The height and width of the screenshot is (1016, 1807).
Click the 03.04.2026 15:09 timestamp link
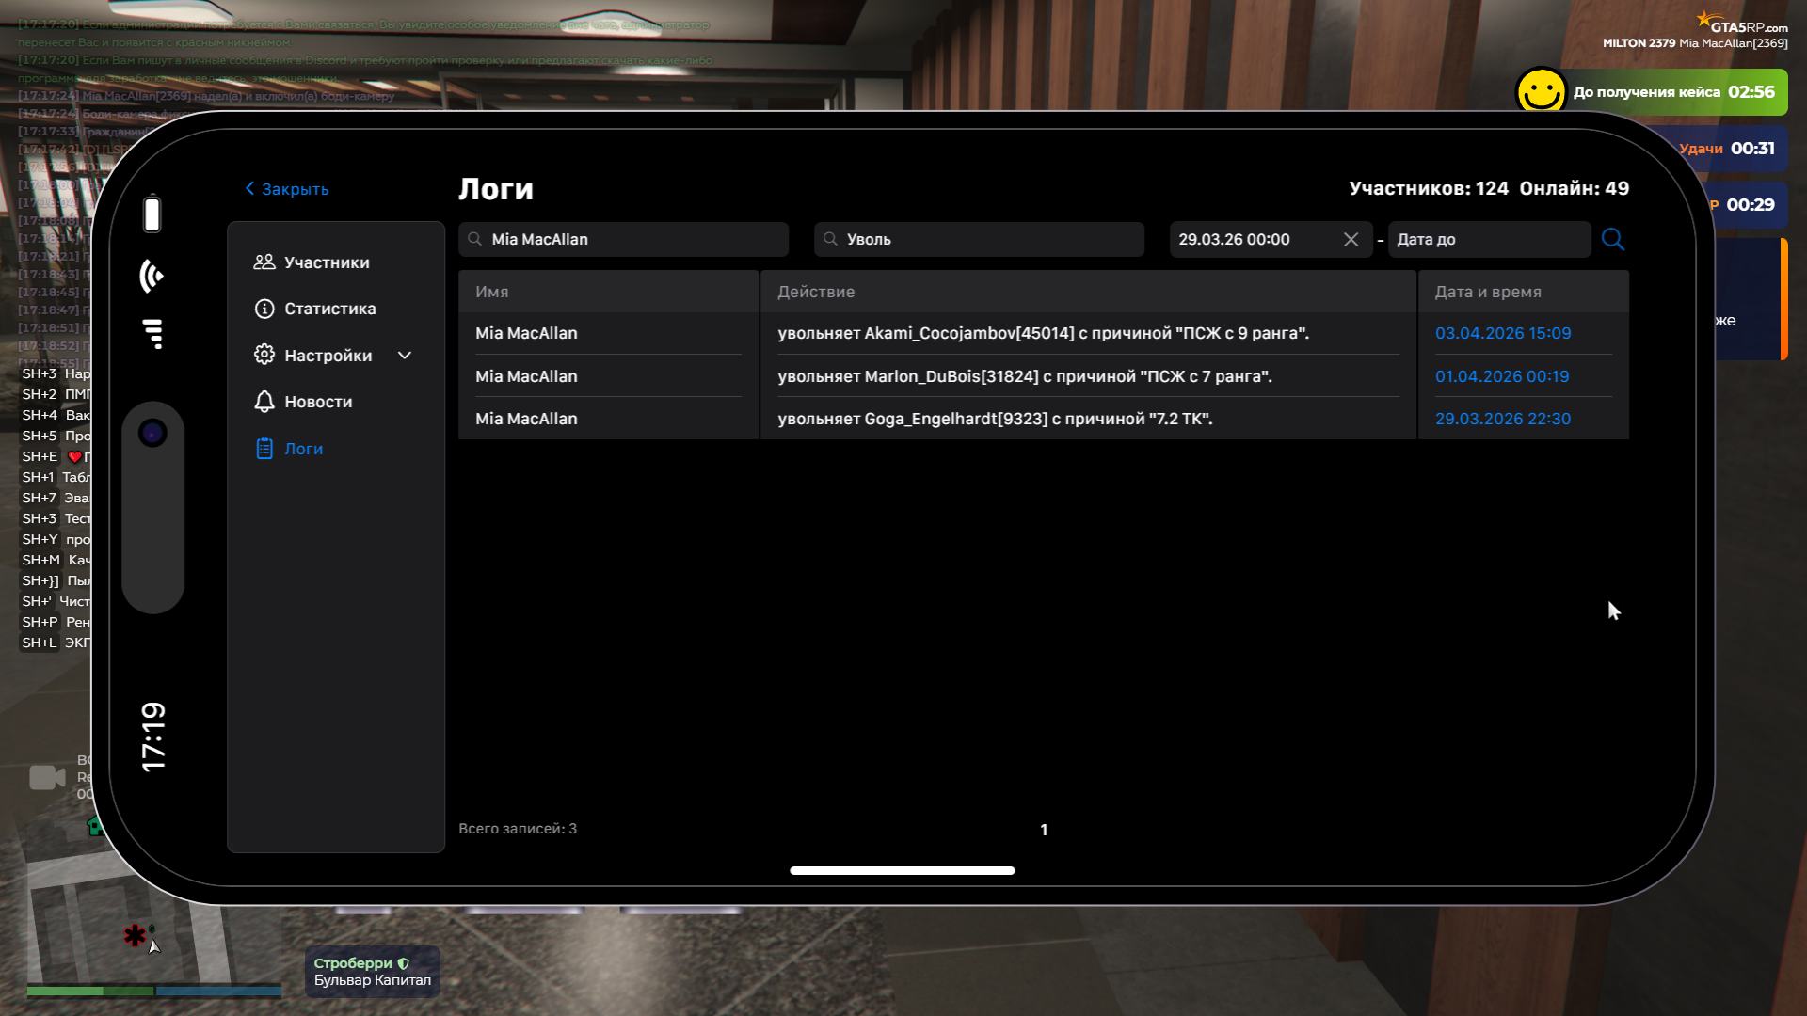click(x=1502, y=333)
